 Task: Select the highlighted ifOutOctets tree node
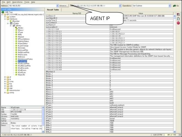point(23,61)
